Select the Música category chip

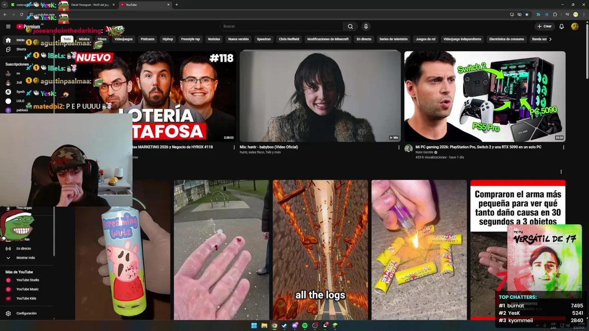click(x=84, y=39)
